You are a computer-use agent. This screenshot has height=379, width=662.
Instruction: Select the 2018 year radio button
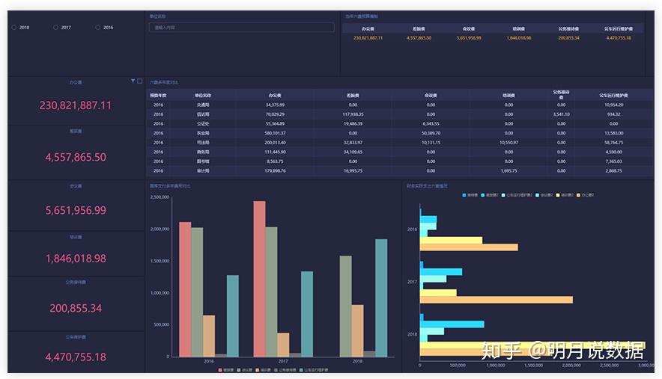(x=14, y=28)
